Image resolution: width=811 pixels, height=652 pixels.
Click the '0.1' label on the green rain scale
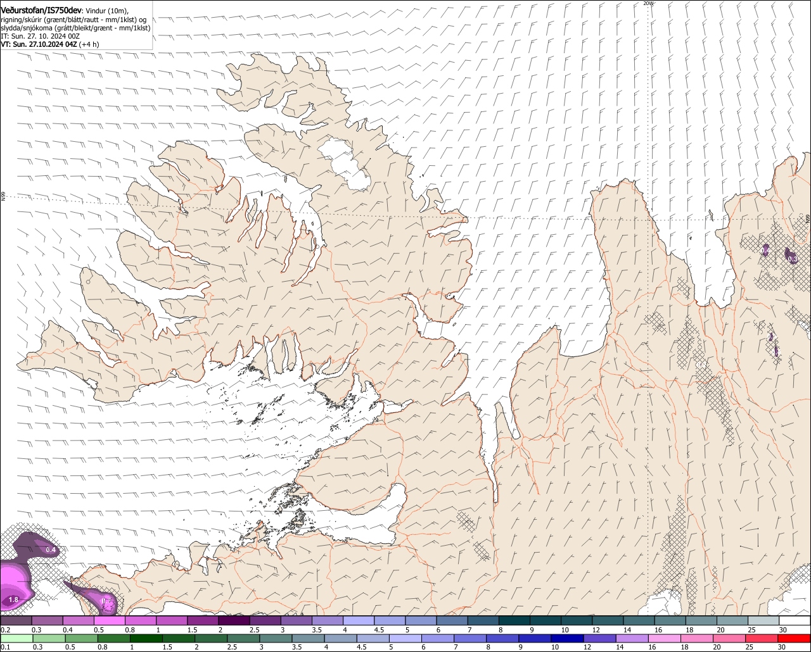(5, 647)
